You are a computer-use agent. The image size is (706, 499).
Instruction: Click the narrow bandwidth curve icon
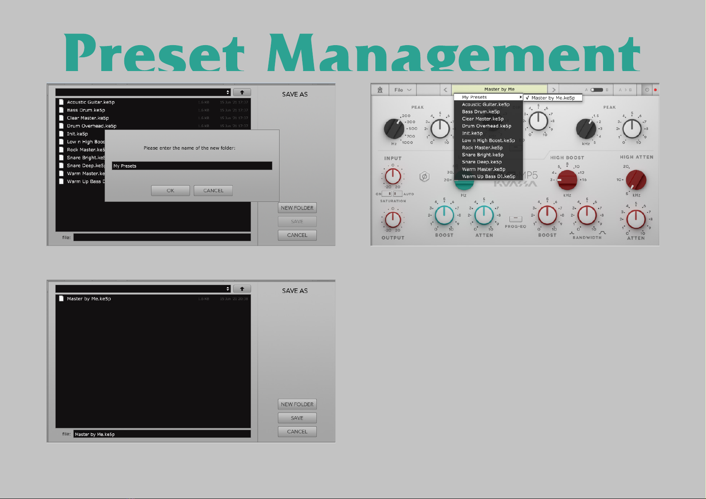572,233
